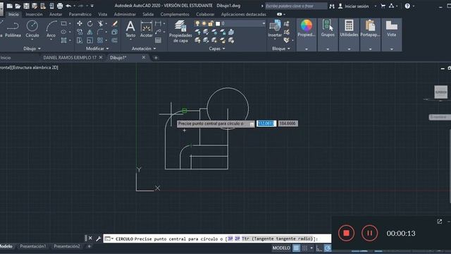Click the Table tool in Anotación

pos(158,40)
